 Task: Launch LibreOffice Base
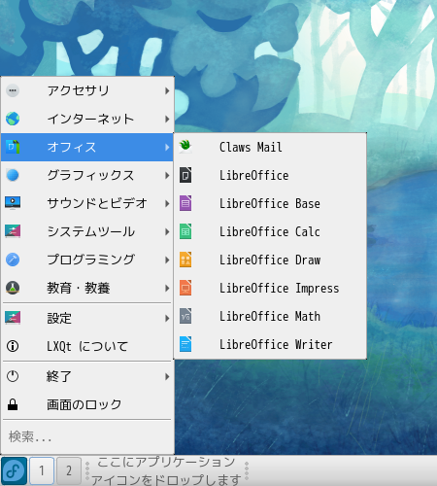(270, 203)
